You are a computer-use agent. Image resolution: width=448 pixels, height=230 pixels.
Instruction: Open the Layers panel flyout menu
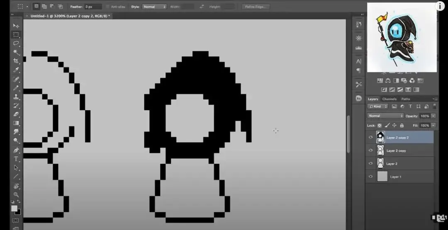435,99
